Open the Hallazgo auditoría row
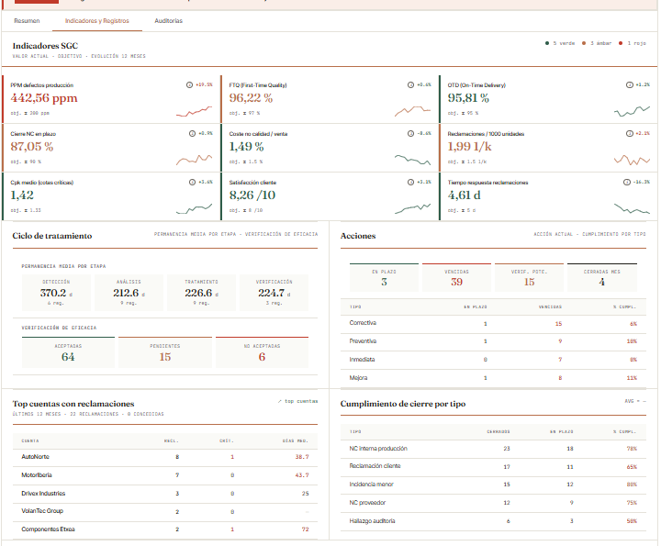The image size is (661, 546). [493, 521]
